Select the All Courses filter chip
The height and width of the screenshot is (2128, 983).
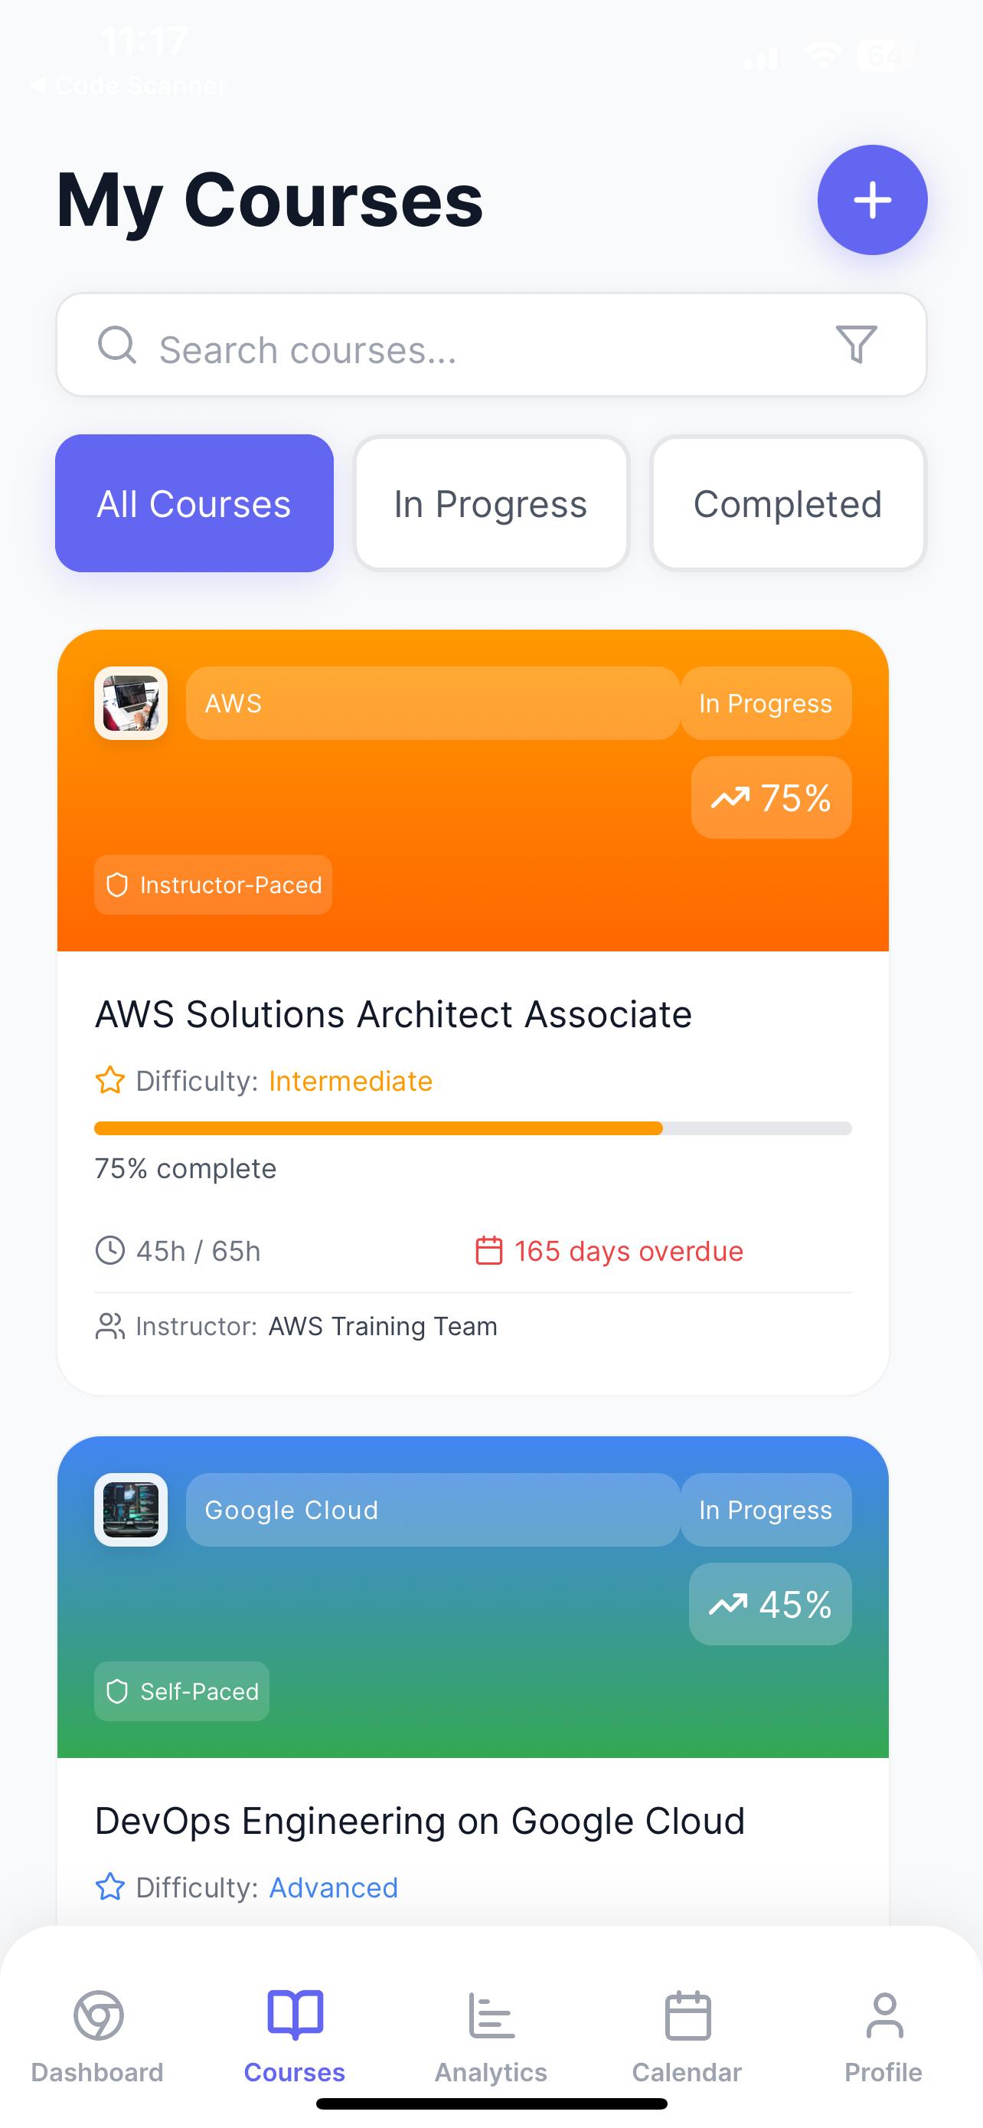pos(194,503)
